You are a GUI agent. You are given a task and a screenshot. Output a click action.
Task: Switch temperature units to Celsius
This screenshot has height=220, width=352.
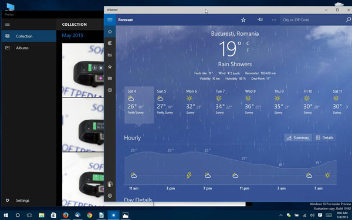[248, 43]
